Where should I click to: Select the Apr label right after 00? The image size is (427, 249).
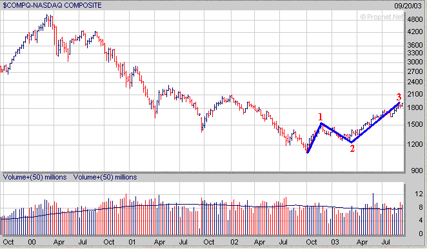(59, 242)
